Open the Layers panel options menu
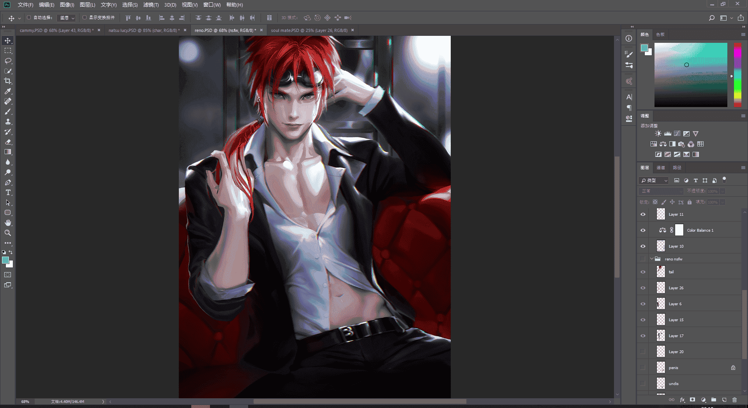 click(743, 168)
